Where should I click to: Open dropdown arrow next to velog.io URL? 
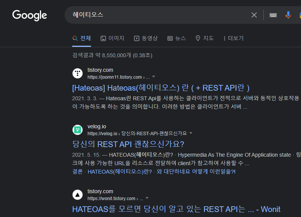click(191, 133)
